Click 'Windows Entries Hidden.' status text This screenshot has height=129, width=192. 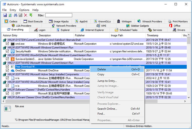(x=139, y=126)
